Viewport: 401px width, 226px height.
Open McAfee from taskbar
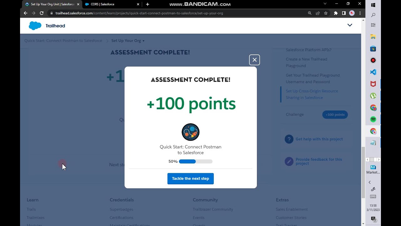[x=373, y=84]
